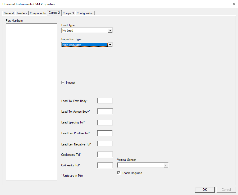238x195 pixels.
Task: Open the Configuration tab
Action: 85,13
